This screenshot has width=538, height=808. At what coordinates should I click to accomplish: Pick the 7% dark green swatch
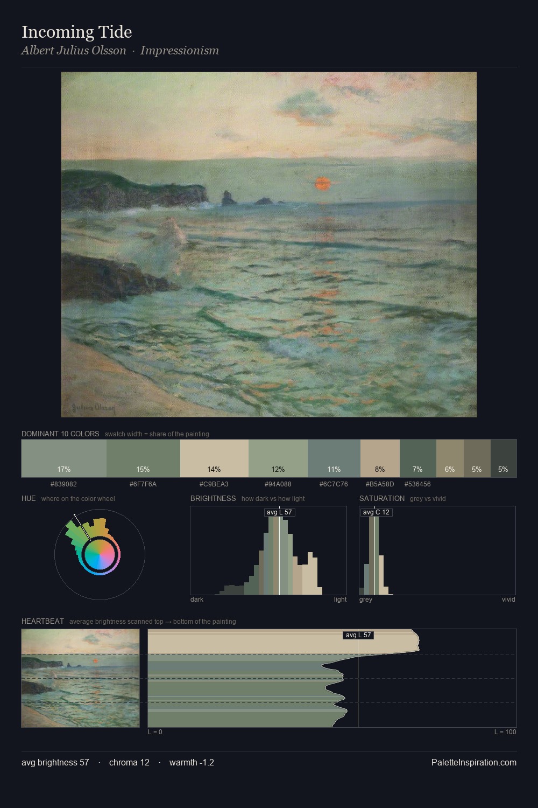pos(418,458)
